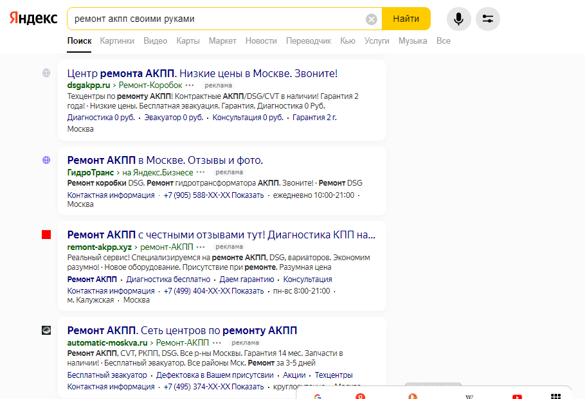Open the three-dots menu beside ГидроТранс
Viewport: 585px width, 399px height.
[201, 172]
